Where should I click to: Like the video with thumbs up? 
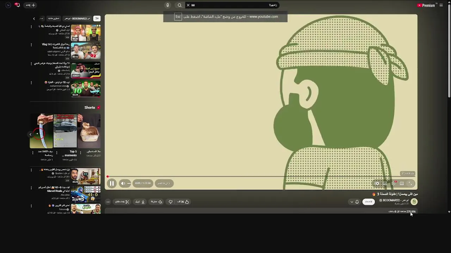click(x=184, y=202)
